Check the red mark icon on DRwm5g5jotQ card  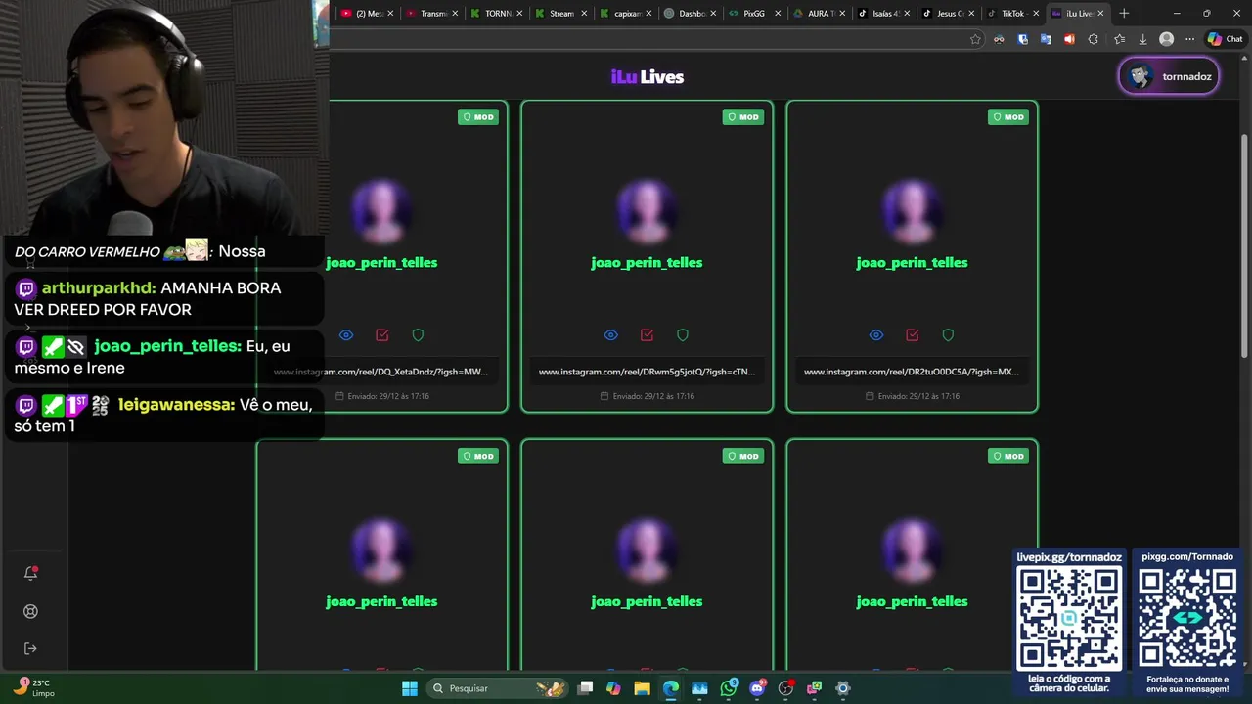coord(647,335)
